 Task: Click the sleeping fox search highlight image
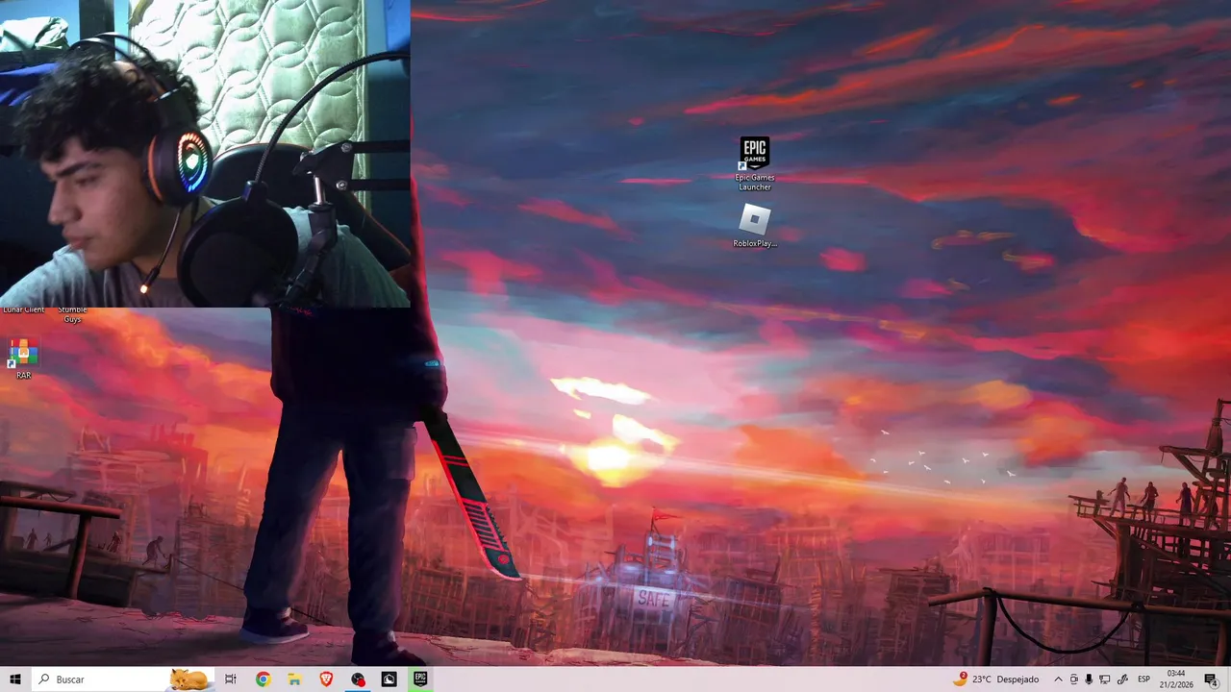[190, 680]
